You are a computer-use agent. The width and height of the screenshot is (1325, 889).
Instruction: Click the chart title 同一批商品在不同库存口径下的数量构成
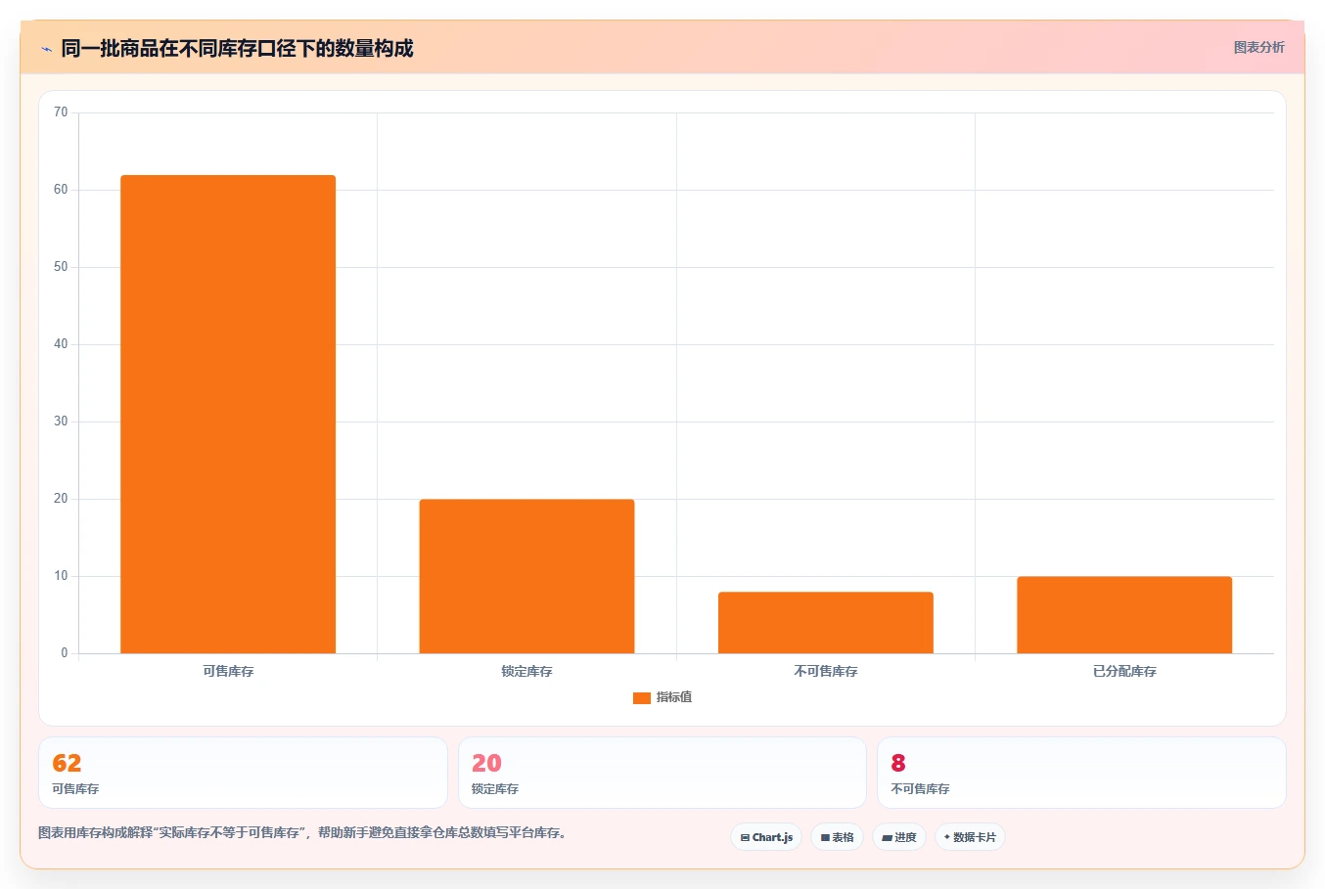[x=237, y=49]
